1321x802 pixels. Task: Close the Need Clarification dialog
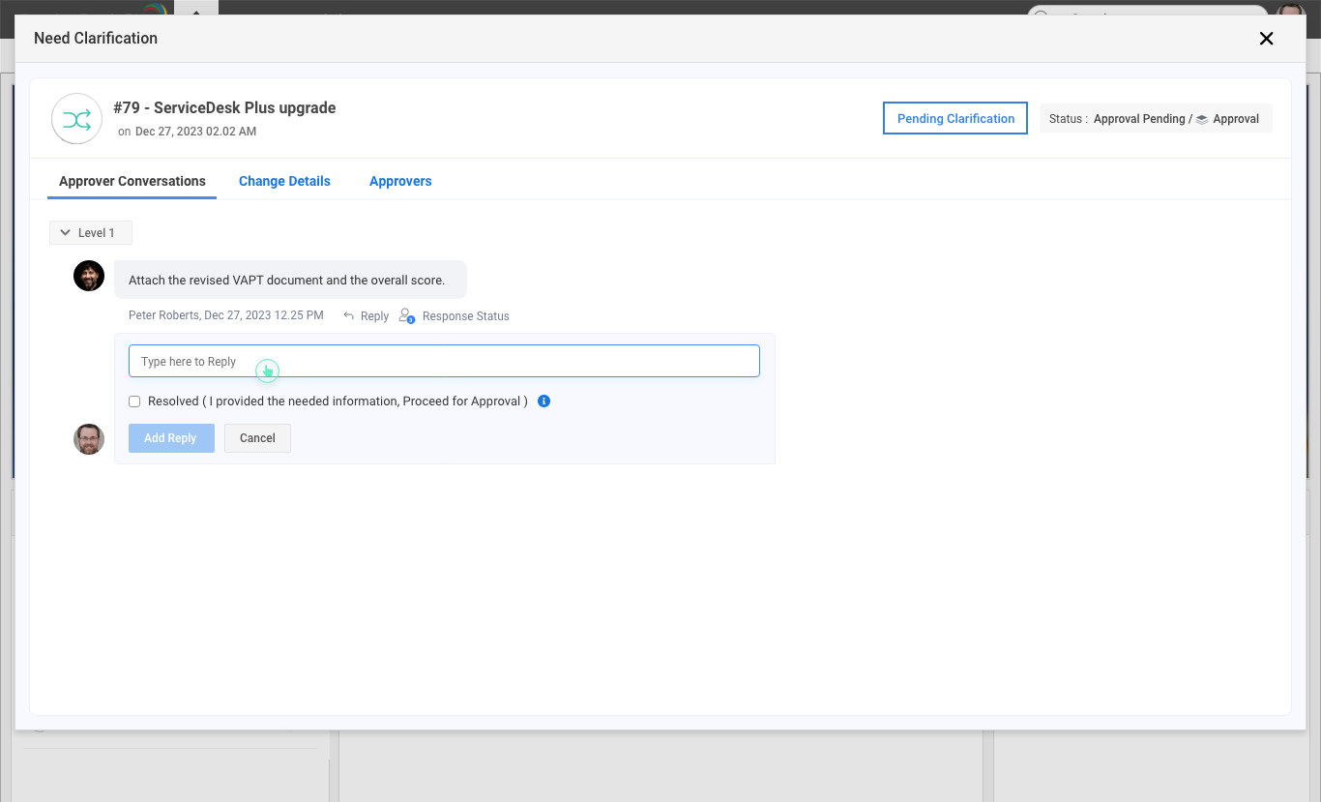(x=1266, y=39)
